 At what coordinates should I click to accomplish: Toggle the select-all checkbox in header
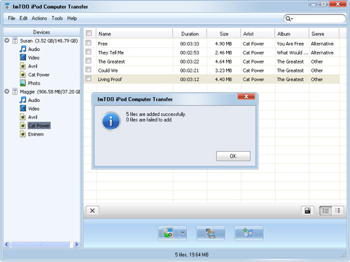tap(89, 33)
